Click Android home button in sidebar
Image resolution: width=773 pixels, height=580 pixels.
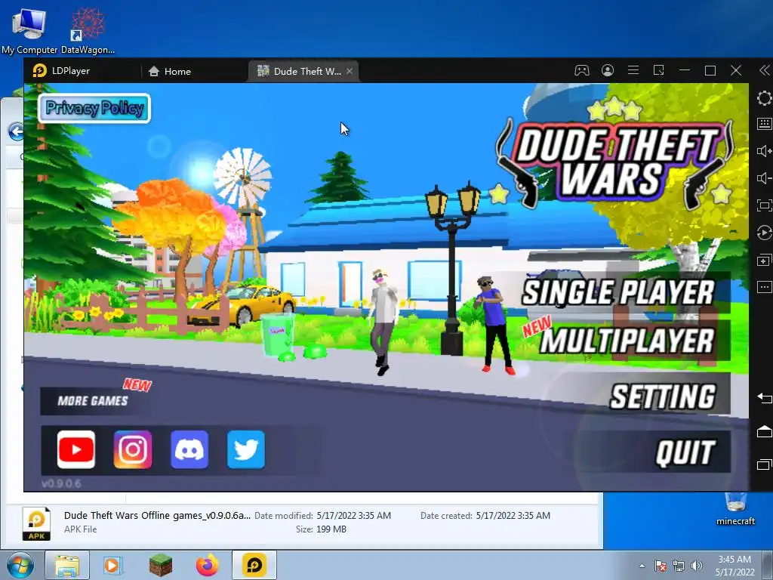pos(764,431)
